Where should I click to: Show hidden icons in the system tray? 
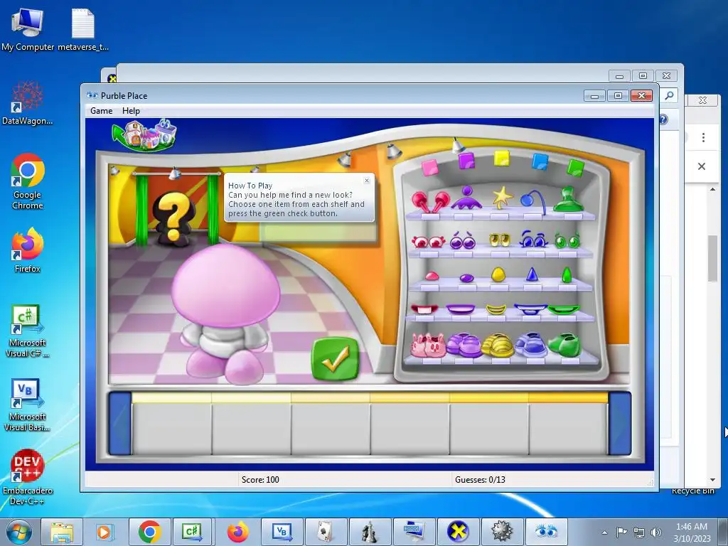604,532
